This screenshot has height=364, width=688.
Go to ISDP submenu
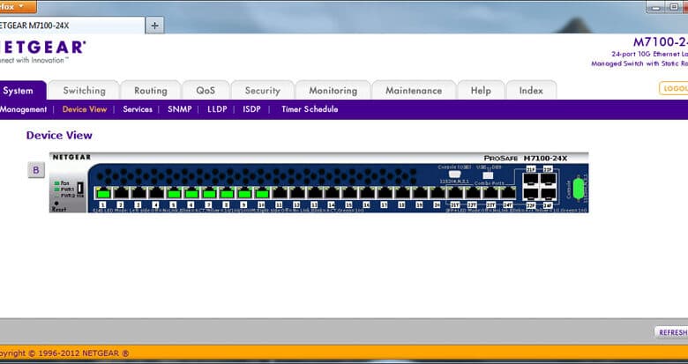(x=252, y=109)
